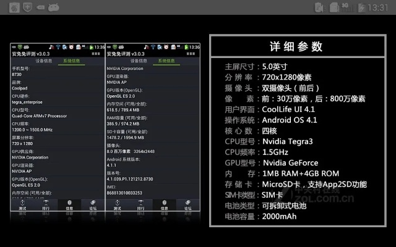Tap the three-dot menu in right phone screenshot
Viewport: 396px width, 247px height.
tap(191, 54)
